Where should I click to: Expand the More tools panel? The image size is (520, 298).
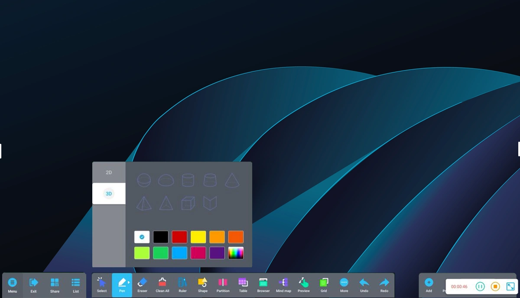(x=344, y=285)
